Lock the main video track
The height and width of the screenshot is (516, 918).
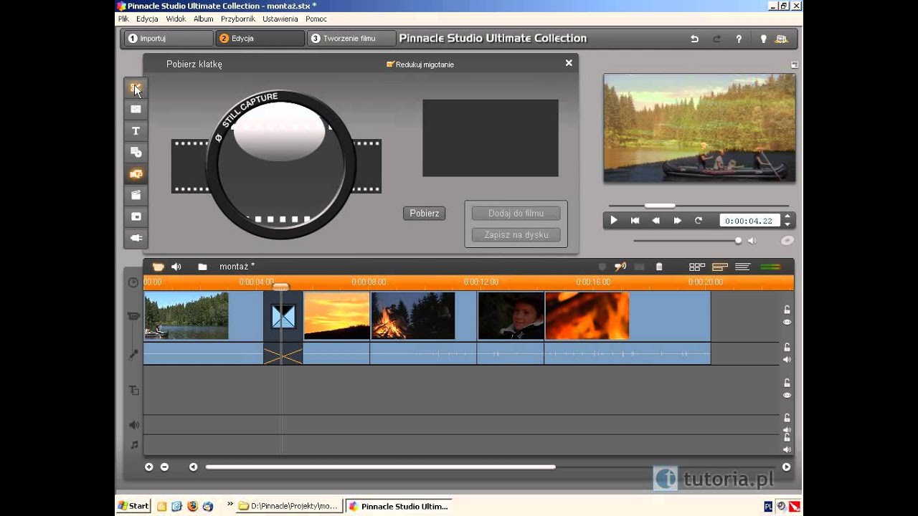(787, 310)
